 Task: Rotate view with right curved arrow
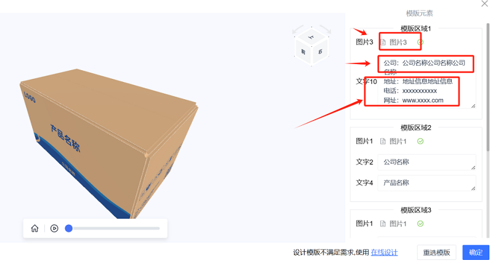(326, 30)
